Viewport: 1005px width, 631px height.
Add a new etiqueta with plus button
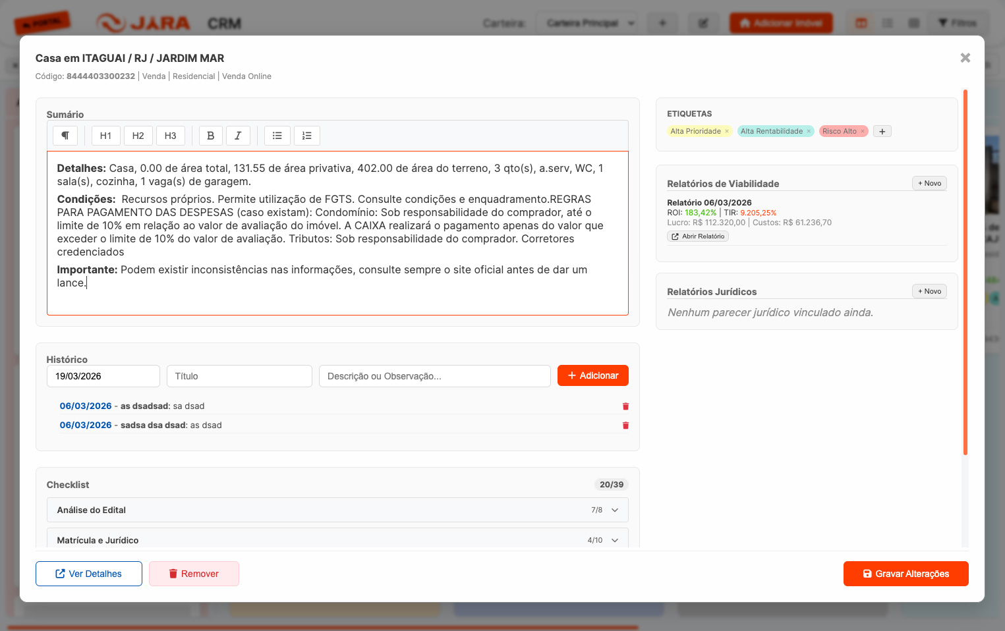coord(882,131)
